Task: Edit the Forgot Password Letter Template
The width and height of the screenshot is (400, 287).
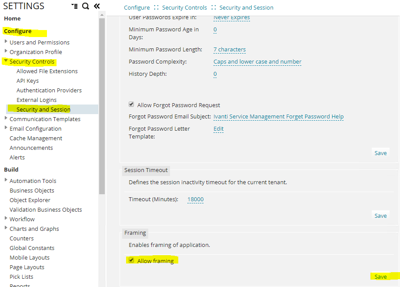Action: point(218,128)
